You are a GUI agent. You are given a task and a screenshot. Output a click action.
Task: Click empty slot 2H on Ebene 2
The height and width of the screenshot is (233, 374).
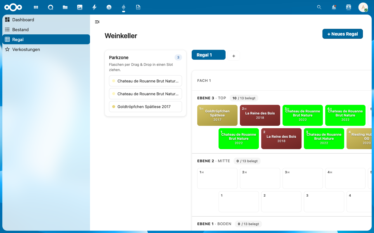click(260, 178)
